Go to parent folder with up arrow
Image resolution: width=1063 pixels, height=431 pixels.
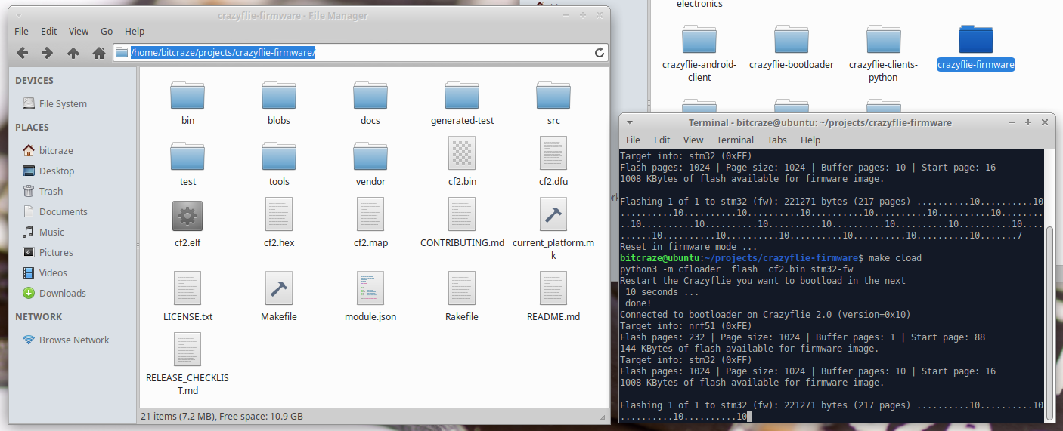[x=73, y=53]
